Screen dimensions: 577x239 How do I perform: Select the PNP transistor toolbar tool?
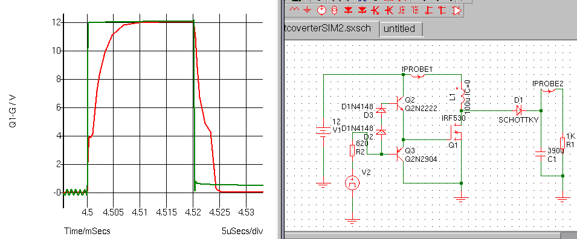(389, 10)
